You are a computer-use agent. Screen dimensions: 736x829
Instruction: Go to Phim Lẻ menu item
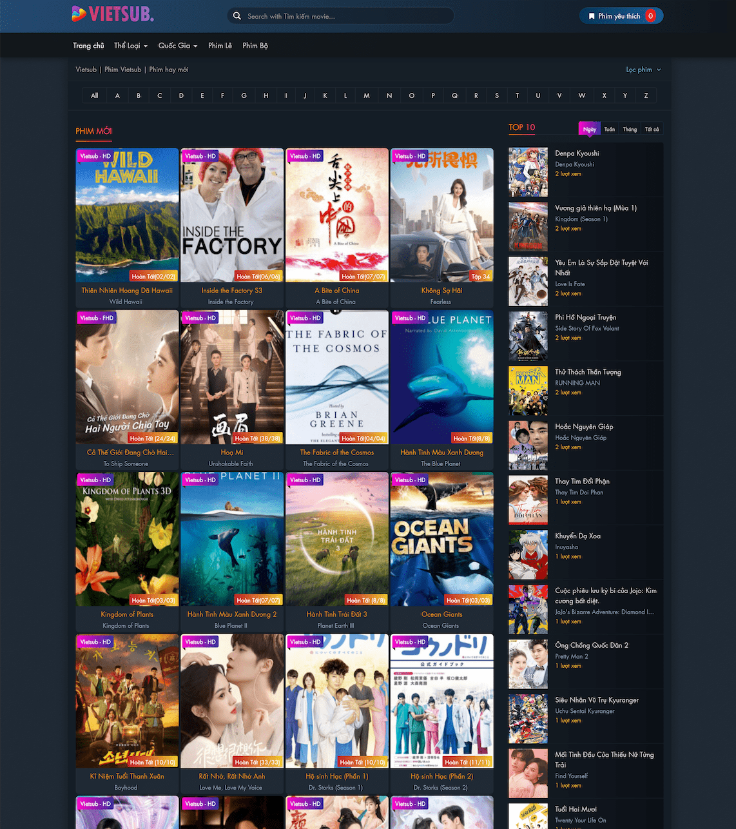coord(220,46)
